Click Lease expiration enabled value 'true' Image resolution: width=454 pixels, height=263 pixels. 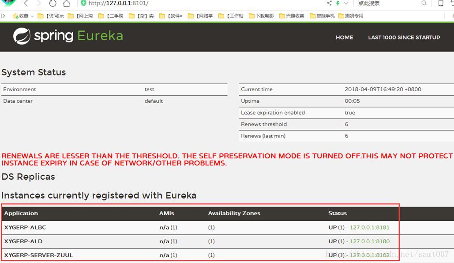tap(350, 113)
